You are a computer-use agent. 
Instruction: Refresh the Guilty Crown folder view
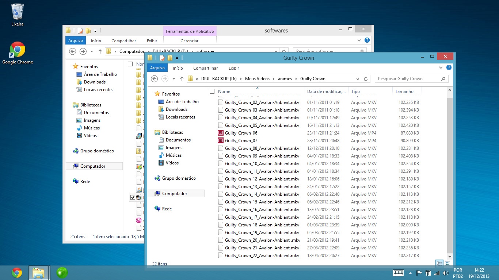tap(366, 79)
